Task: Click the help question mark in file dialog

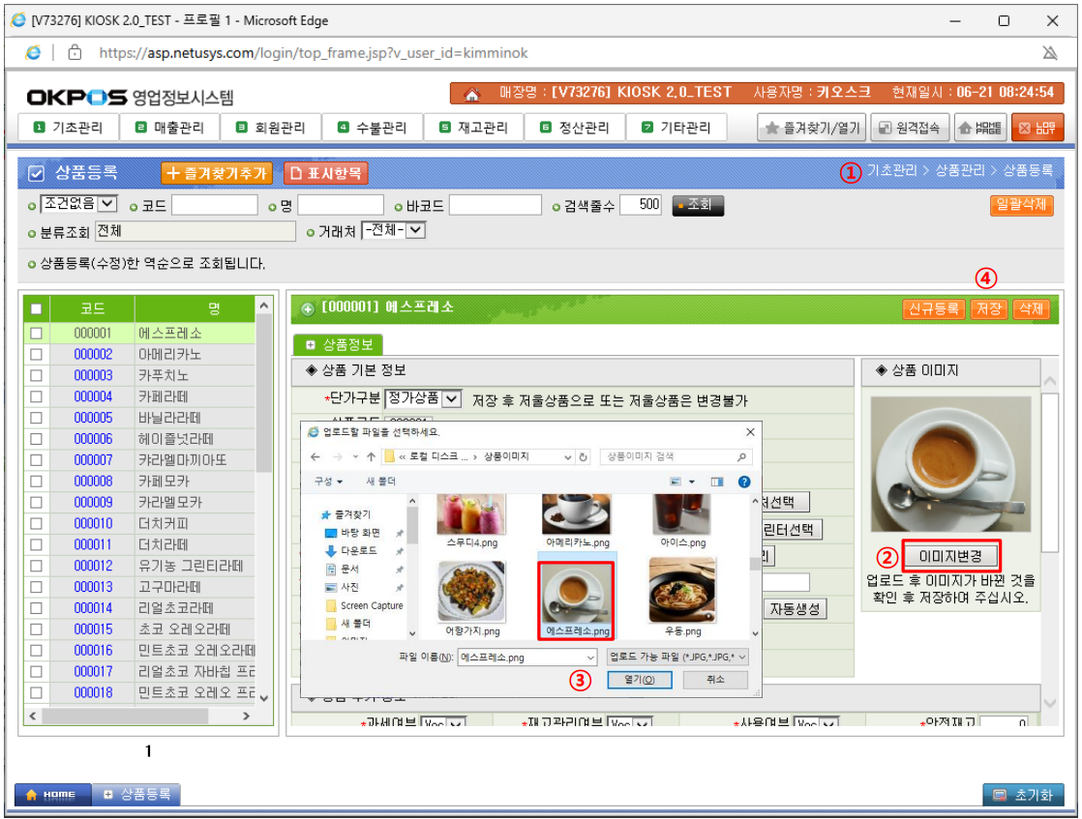Action: tap(743, 481)
